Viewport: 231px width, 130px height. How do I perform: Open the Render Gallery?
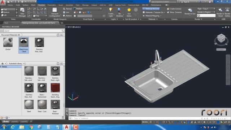pyautogui.click(x=227, y=12)
